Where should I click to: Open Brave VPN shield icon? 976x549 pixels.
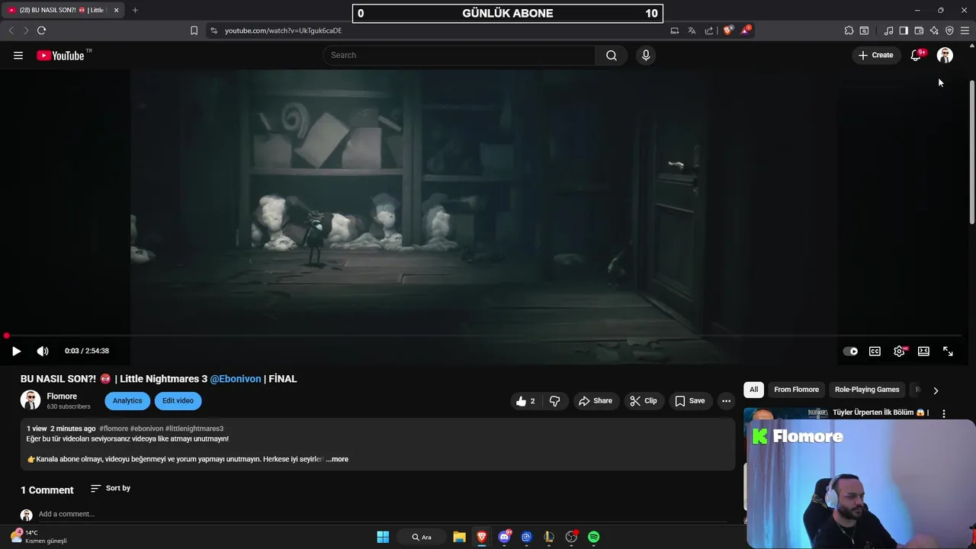tap(949, 30)
